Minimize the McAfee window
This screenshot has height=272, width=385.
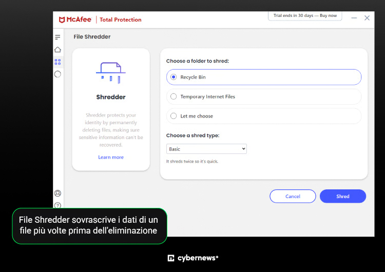coord(354,18)
